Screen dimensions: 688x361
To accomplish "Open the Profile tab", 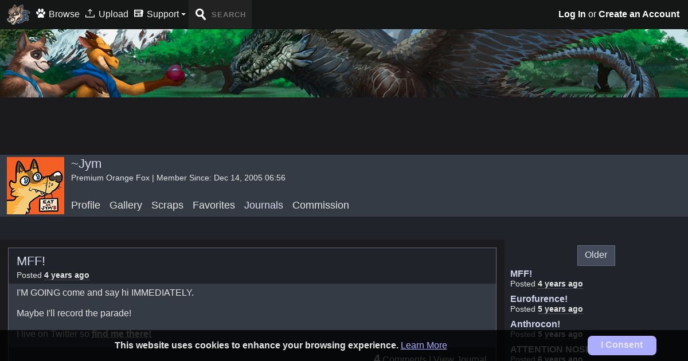I will (x=85, y=205).
